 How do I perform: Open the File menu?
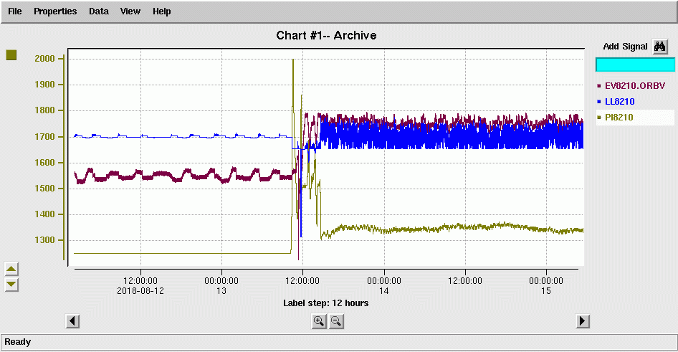15,11
